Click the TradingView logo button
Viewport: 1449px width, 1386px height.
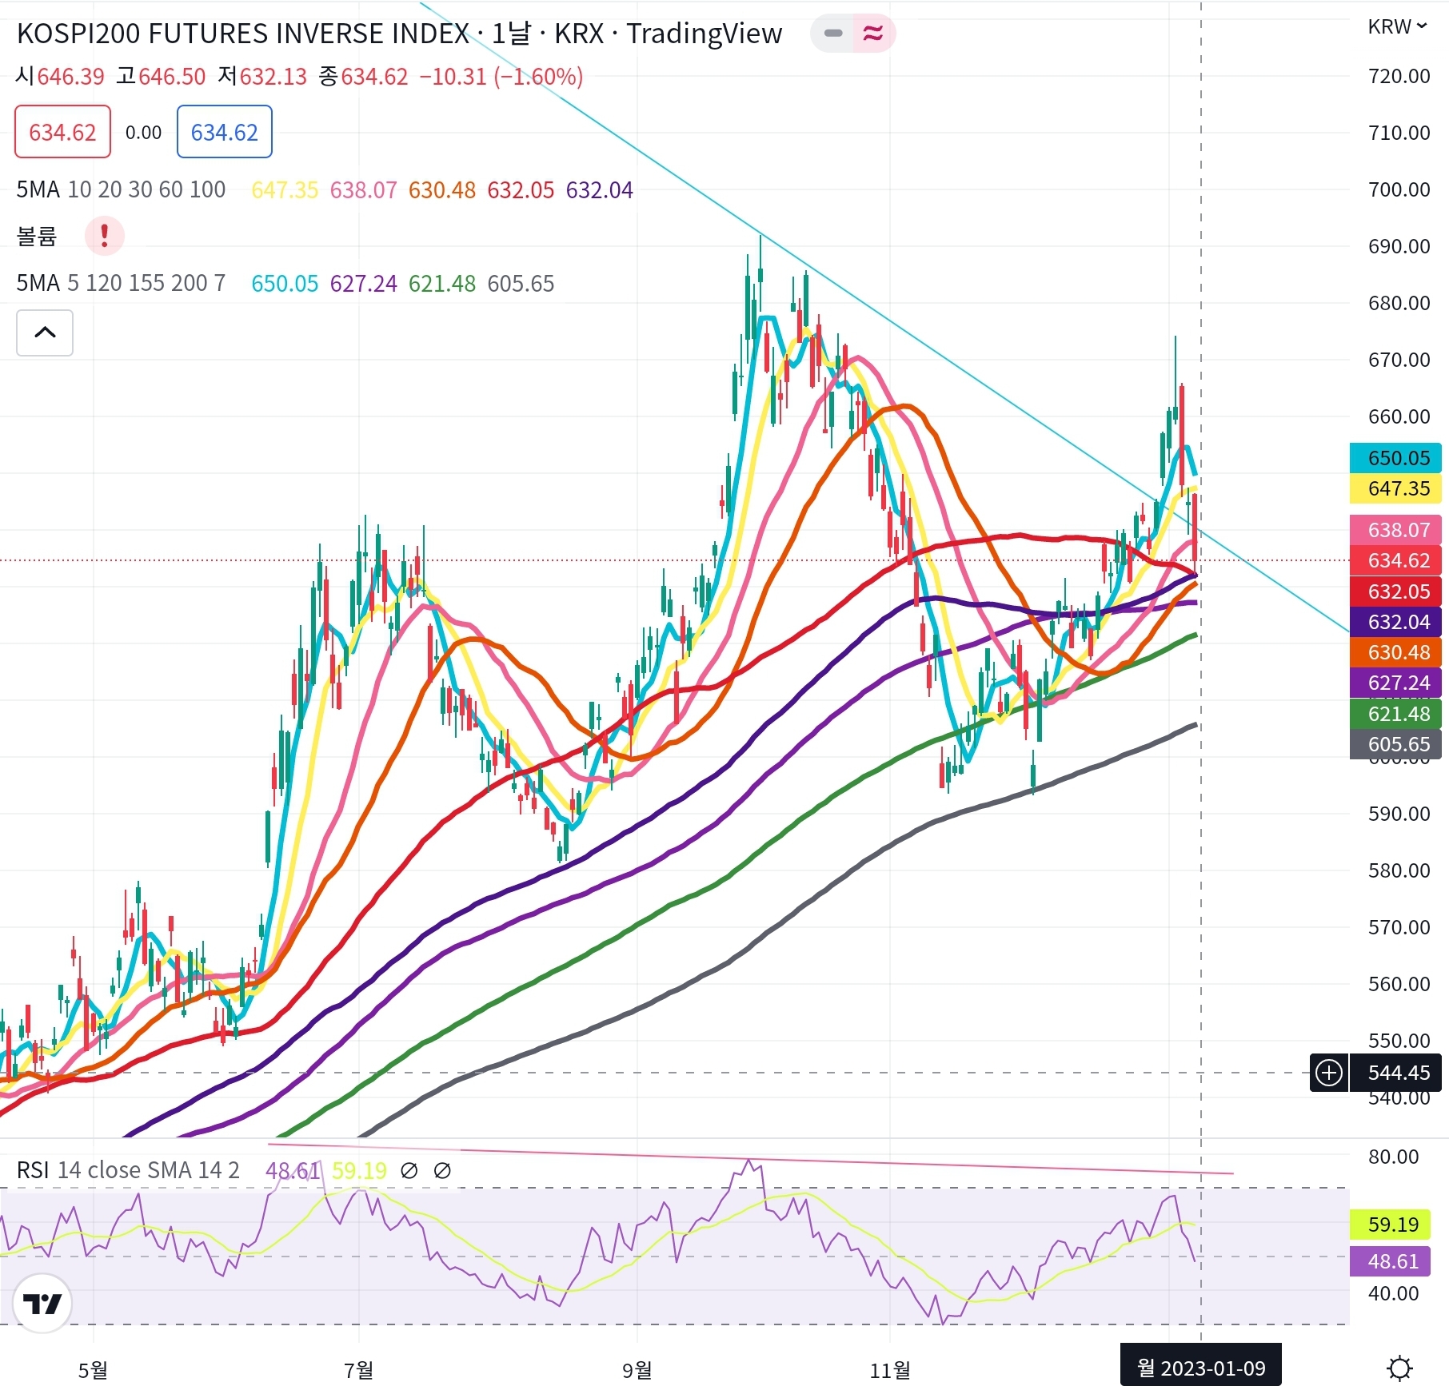(42, 1303)
